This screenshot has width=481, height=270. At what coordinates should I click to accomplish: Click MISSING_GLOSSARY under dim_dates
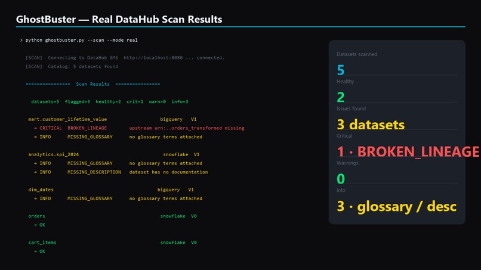tap(90, 198)
